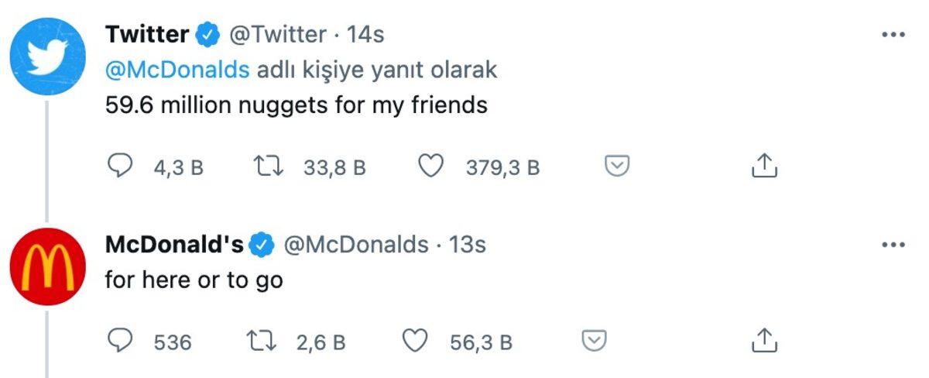Open Twitter's bird profile picture
The height and width of the screenshot is (378, 929).
[x=46, y=57]
